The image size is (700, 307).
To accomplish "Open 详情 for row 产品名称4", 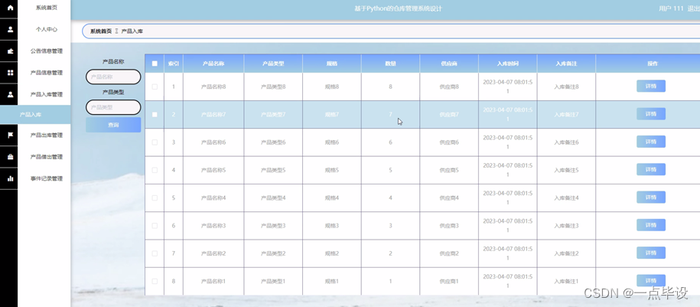I will tap(651, 197).
